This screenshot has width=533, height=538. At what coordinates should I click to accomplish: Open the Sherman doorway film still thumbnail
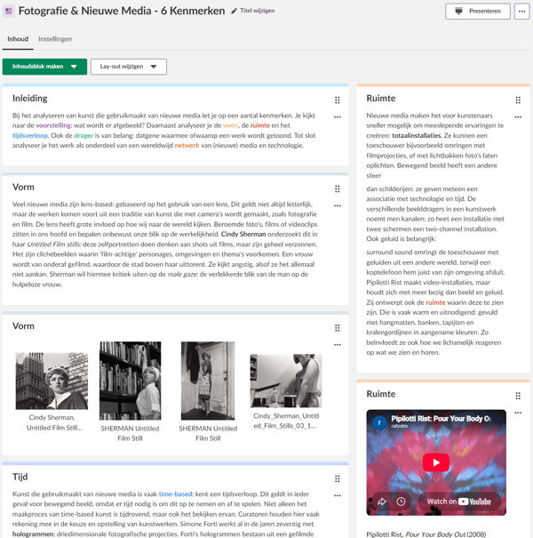coord(208,381)
